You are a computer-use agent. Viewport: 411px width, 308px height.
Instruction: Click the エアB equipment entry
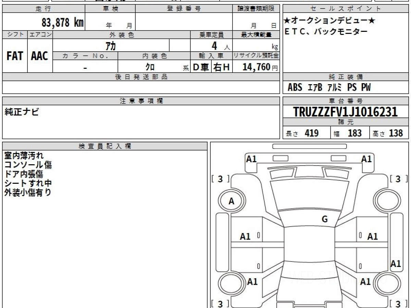pyautogui.click(x=315, y=88)
